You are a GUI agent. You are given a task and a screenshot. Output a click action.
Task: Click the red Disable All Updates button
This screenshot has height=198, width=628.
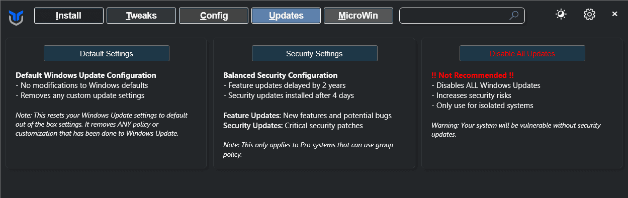point(522,53)
